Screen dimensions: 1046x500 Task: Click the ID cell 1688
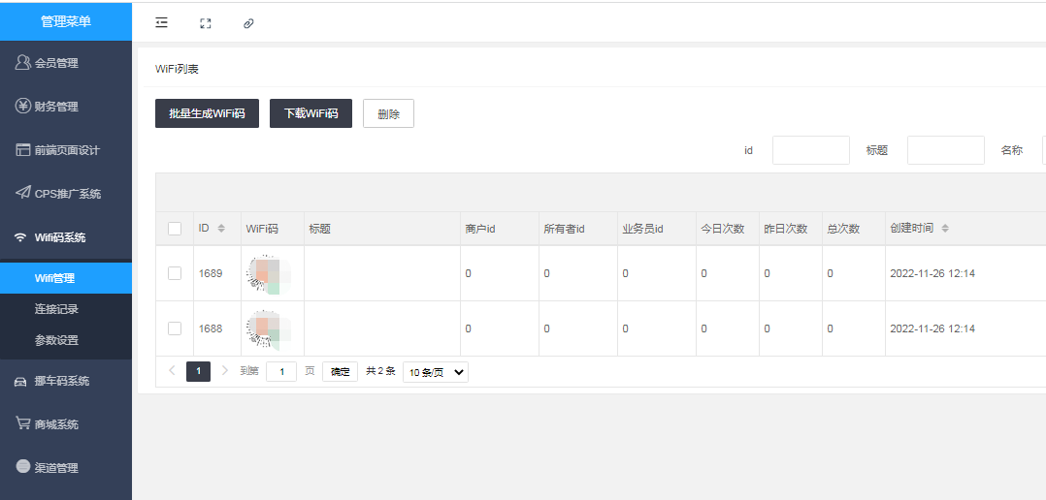[211, 328]
